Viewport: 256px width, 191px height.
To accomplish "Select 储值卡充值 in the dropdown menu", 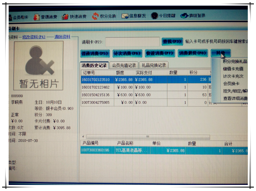I will [233, 69].
